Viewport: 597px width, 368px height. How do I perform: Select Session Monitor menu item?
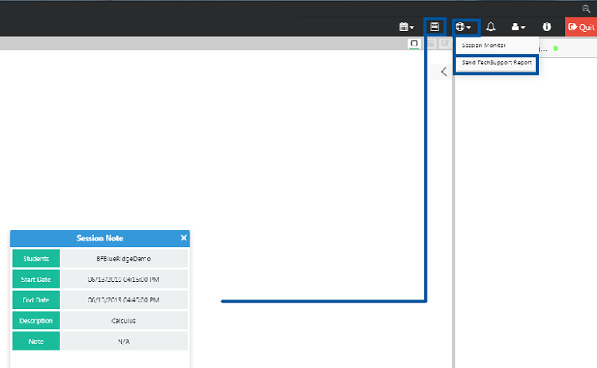coord(484,45)
